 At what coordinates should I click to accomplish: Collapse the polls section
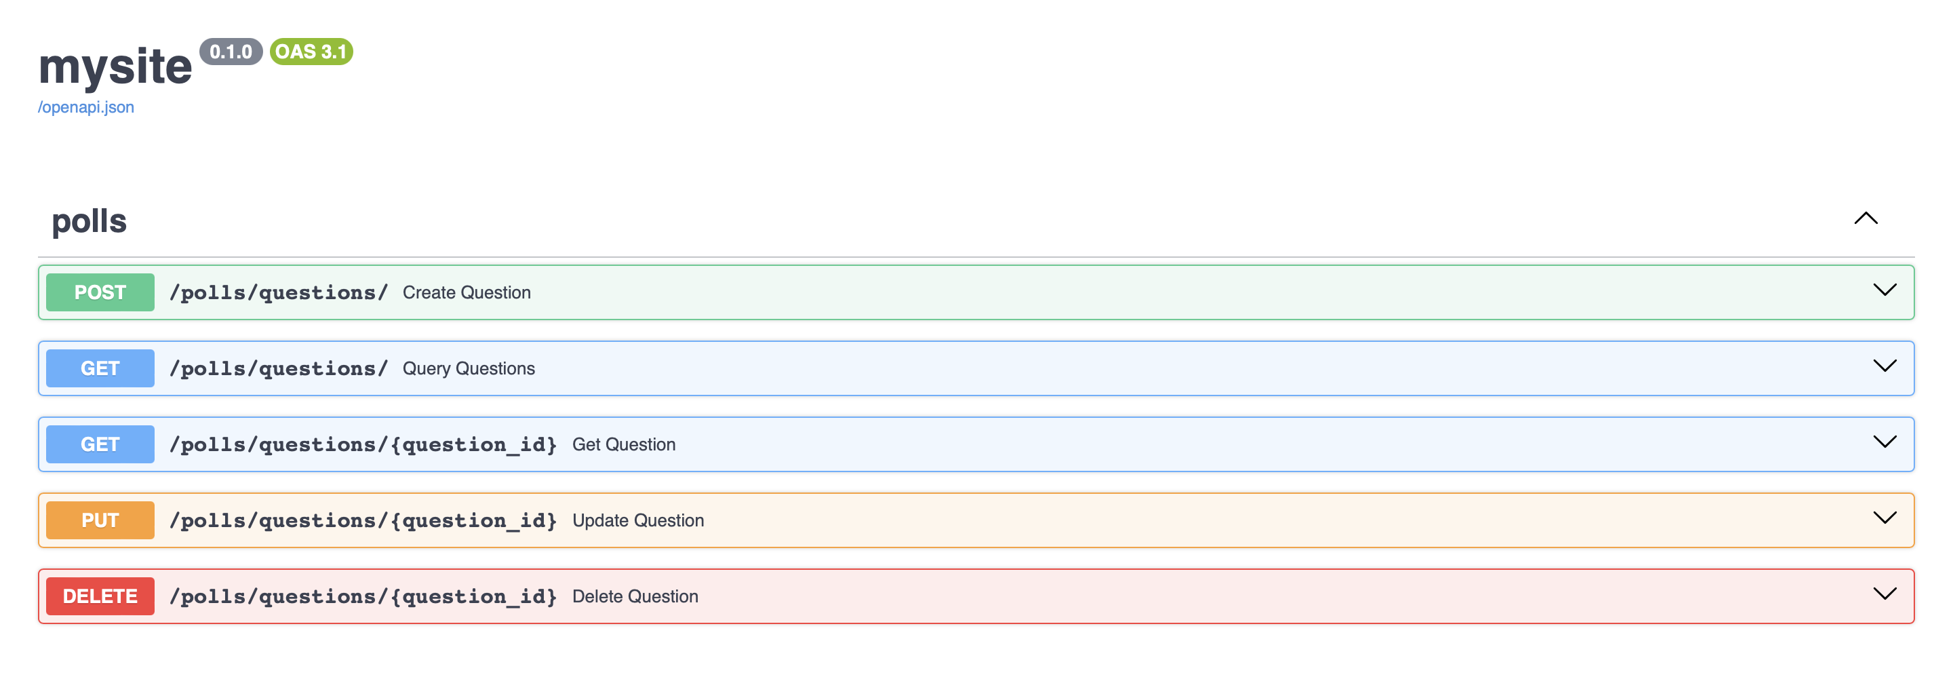click(x=1866, y=219)
